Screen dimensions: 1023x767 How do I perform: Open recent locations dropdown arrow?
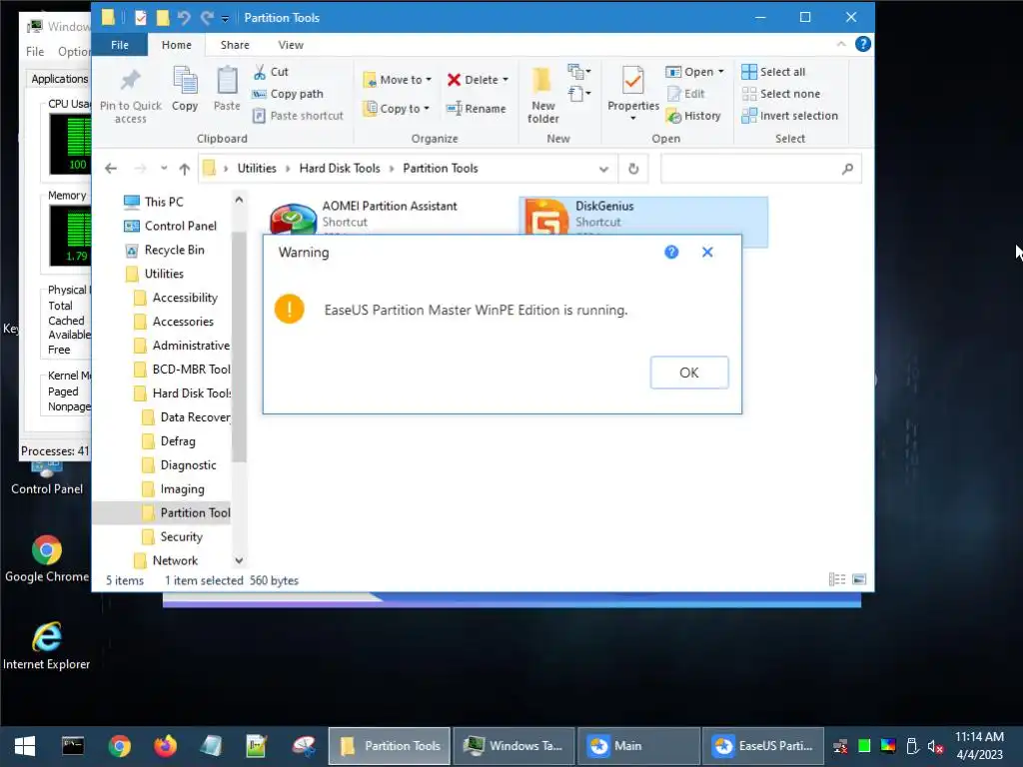click(x=163, y=168)
